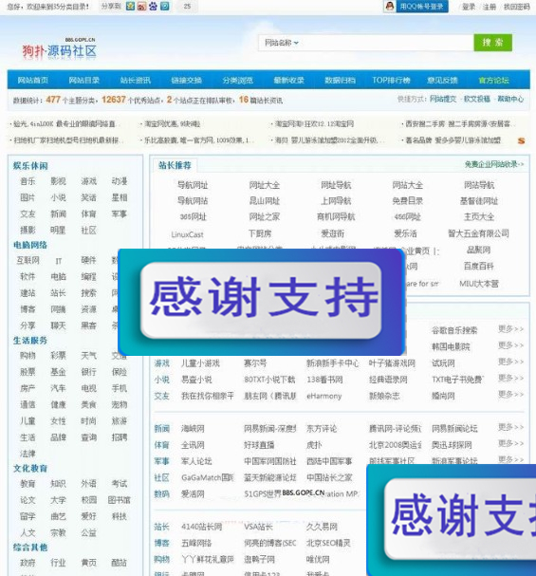Open ticker link 淘宝网优惠, 9块9包
536x576 pixels.
172,123
